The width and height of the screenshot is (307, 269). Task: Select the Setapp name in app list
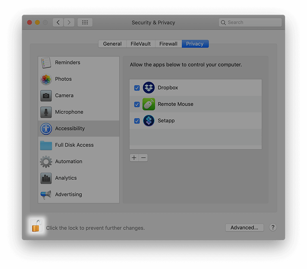coord(166,121)
